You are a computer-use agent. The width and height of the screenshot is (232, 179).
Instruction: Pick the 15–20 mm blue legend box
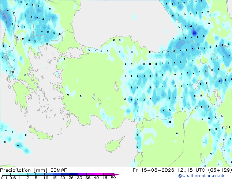pyautogui.click(x=57, y=174)
